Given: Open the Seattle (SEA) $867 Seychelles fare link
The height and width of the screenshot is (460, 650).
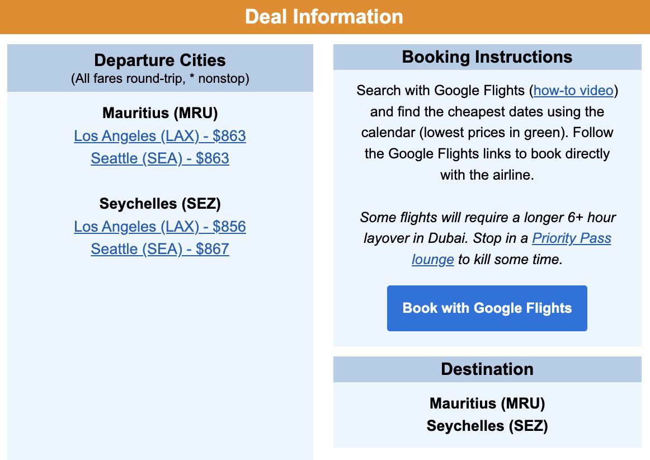Looking at the screenshot, I should (160, 248).
